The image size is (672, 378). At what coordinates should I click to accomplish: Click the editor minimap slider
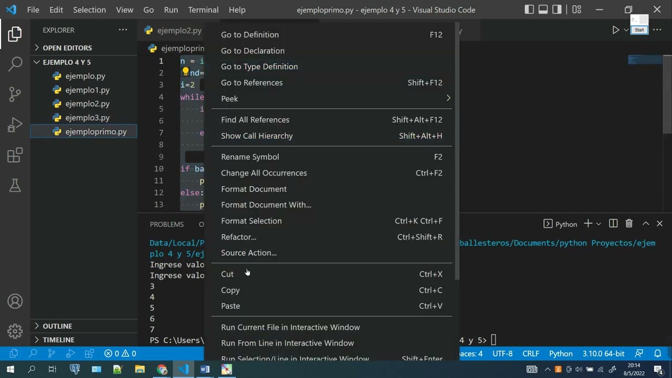coord(645,60)
